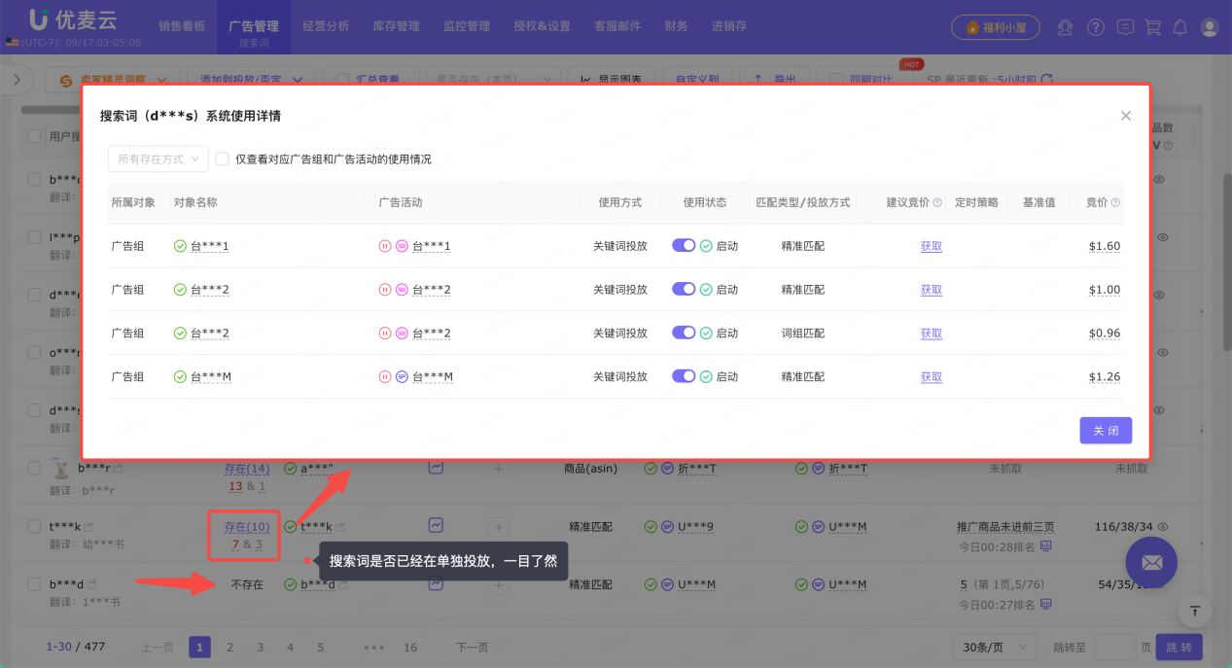This screenshot has height=668, width=1232.
Task: Switch to the 广告管理 menu tab
Action: pyautogui.click(x=252, y=26)
